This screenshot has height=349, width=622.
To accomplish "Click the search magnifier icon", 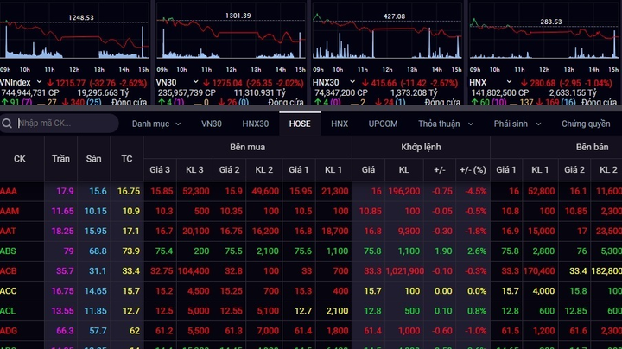I will pos(8,124).
